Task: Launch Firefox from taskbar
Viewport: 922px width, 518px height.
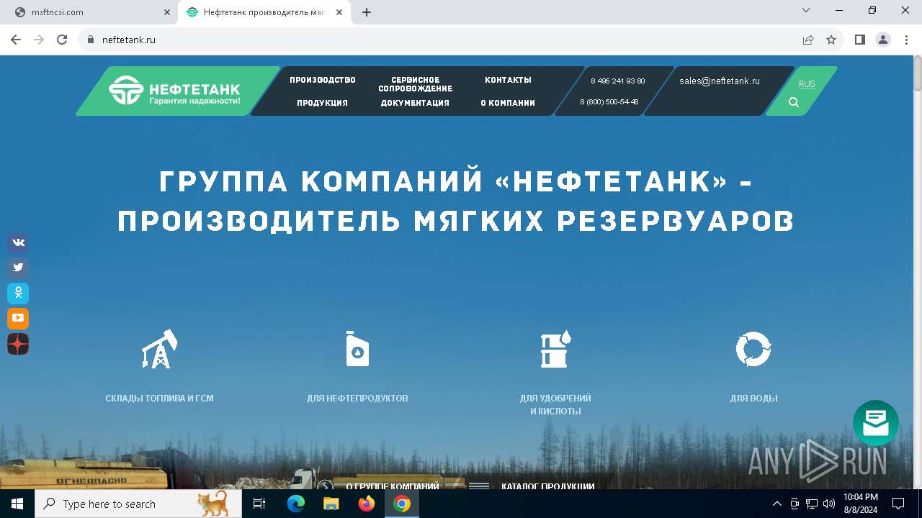Action: click(367, 504)
